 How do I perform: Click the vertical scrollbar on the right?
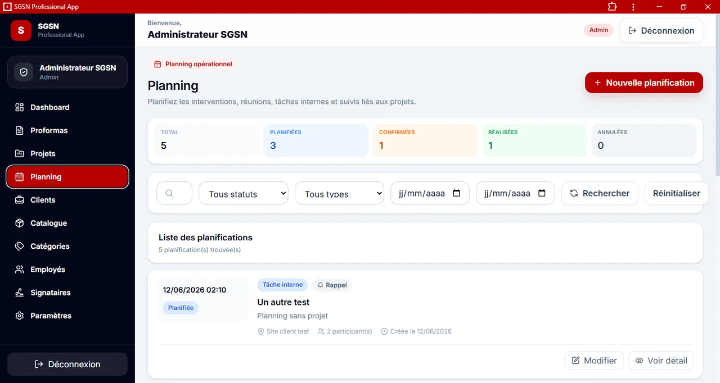point(717,95)
